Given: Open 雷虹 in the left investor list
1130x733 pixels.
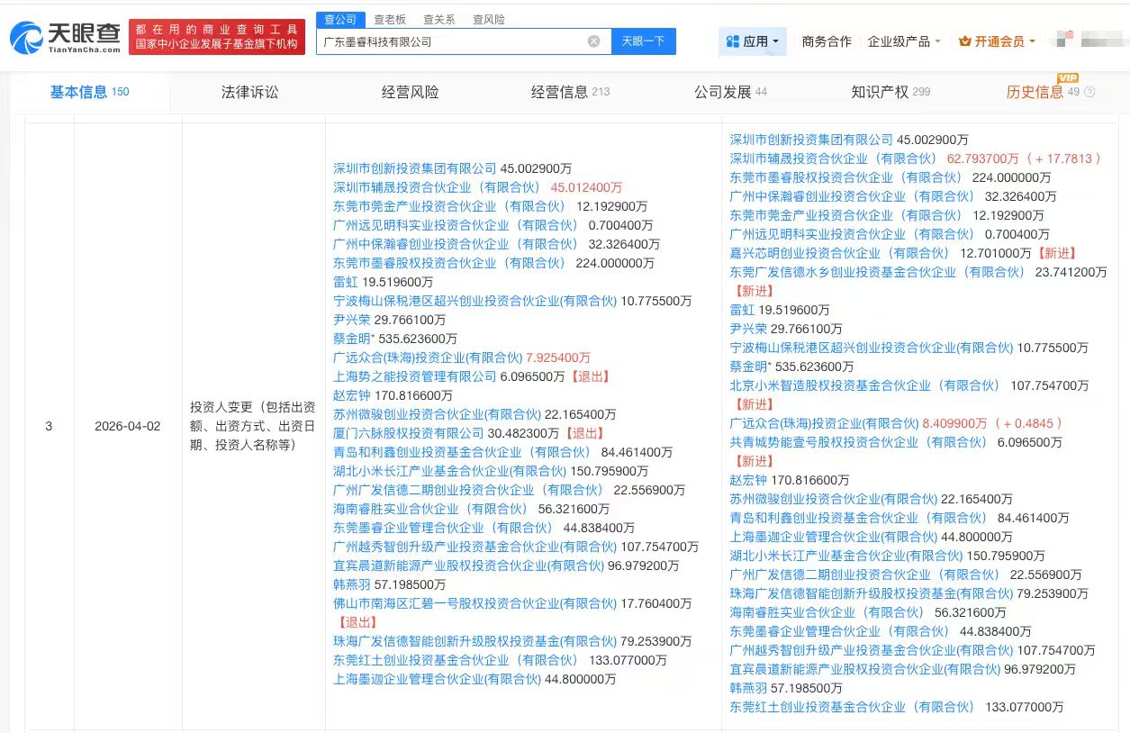Looking at the screenshot, I should tap(346, 282).
